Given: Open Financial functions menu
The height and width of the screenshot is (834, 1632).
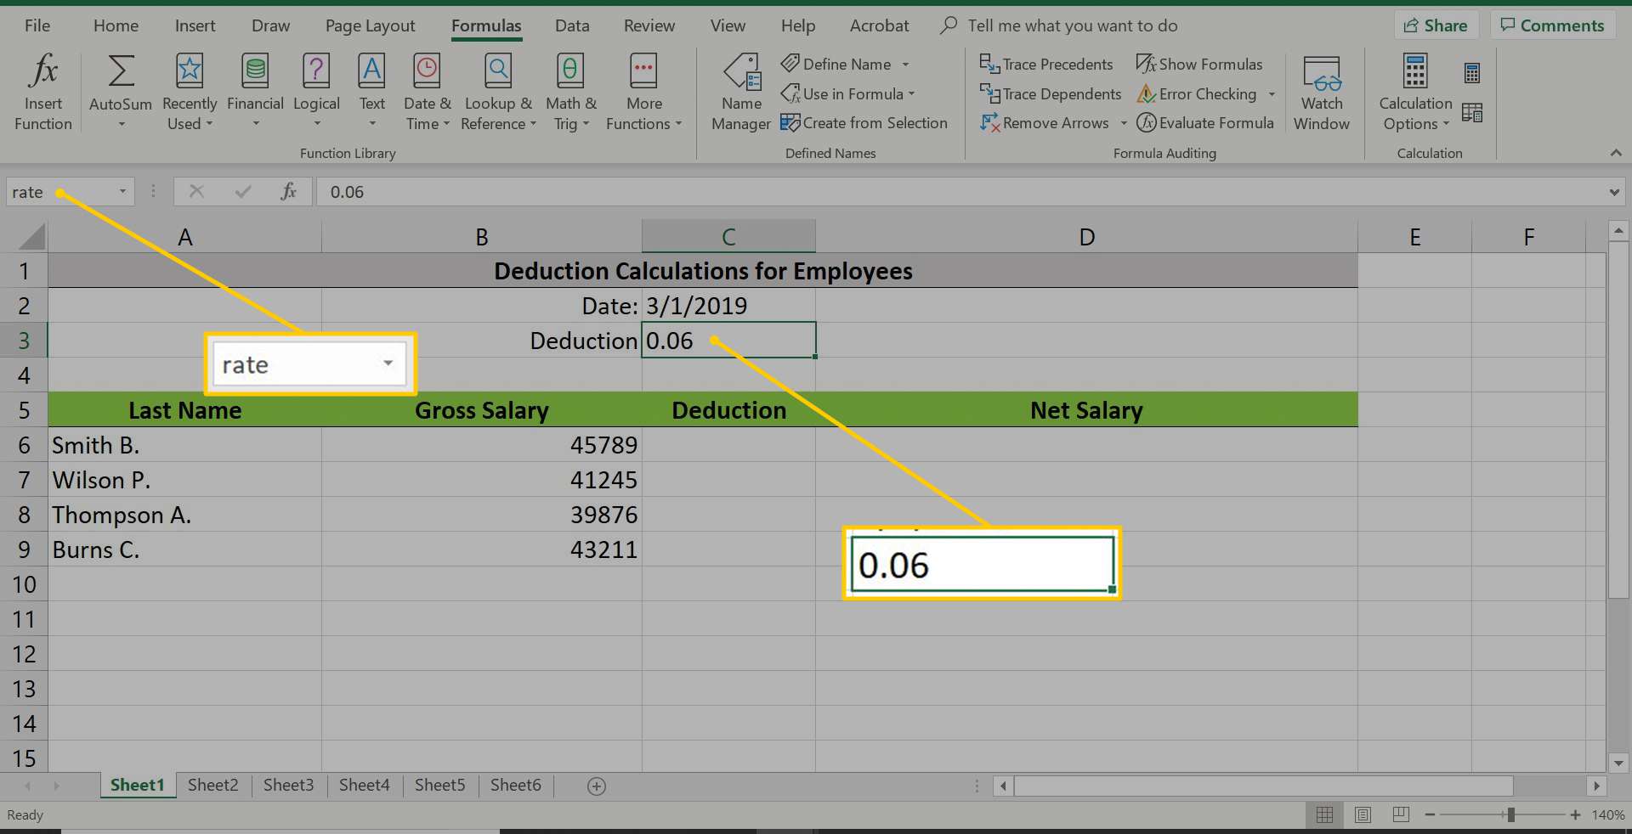Looking at the screenshot, I should (x=255, y=92).
